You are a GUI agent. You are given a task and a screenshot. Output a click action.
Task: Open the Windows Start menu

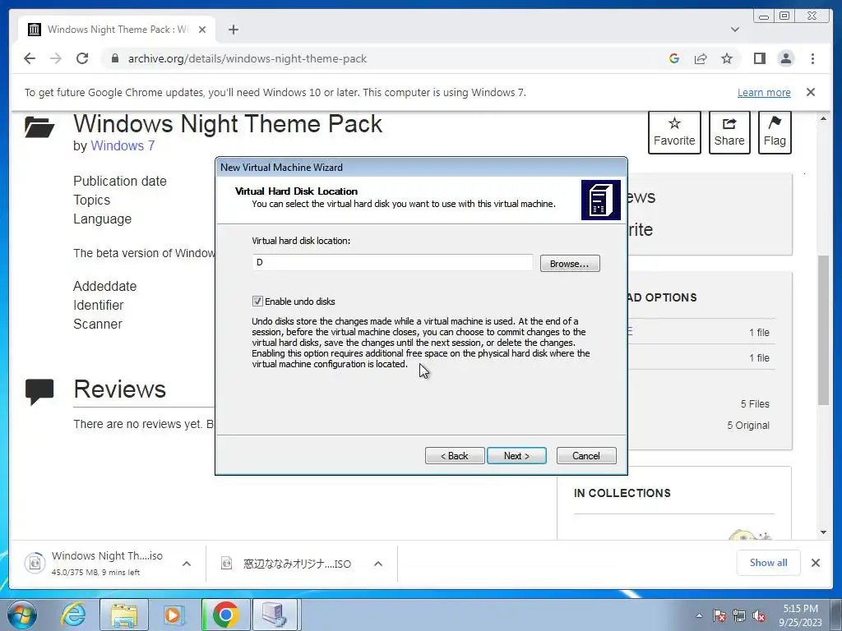point(22,615)
